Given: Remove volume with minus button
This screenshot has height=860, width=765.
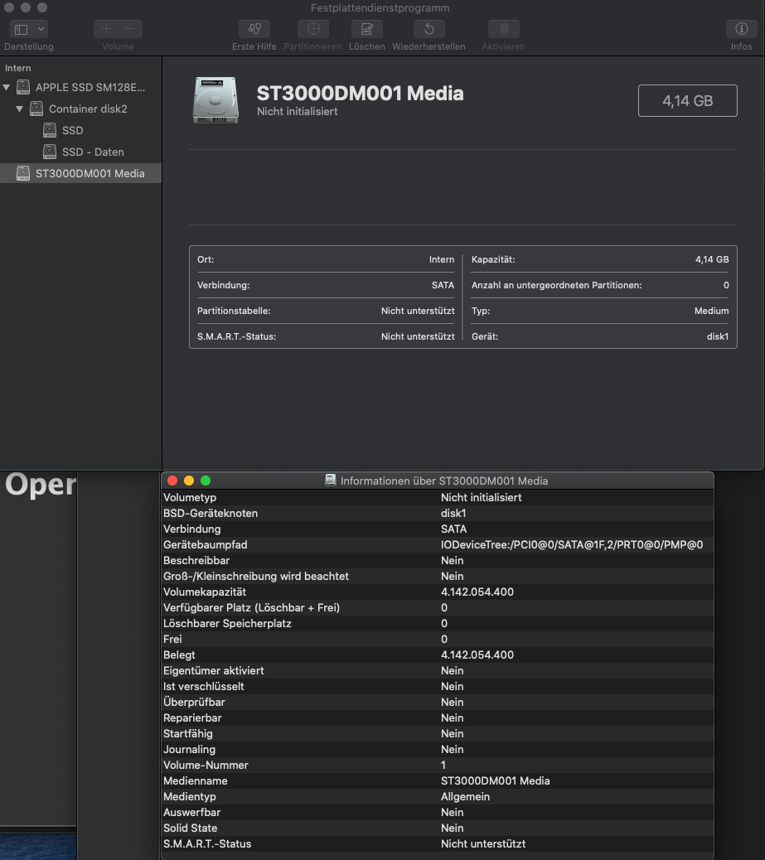Looking at the screenshot, I should pos(129,29).
